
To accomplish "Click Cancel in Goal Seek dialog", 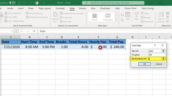I will 159,64.
